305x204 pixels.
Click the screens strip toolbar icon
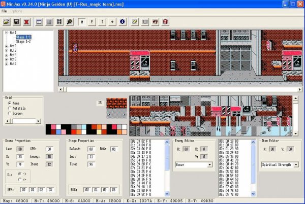click(x=145, y=22)
